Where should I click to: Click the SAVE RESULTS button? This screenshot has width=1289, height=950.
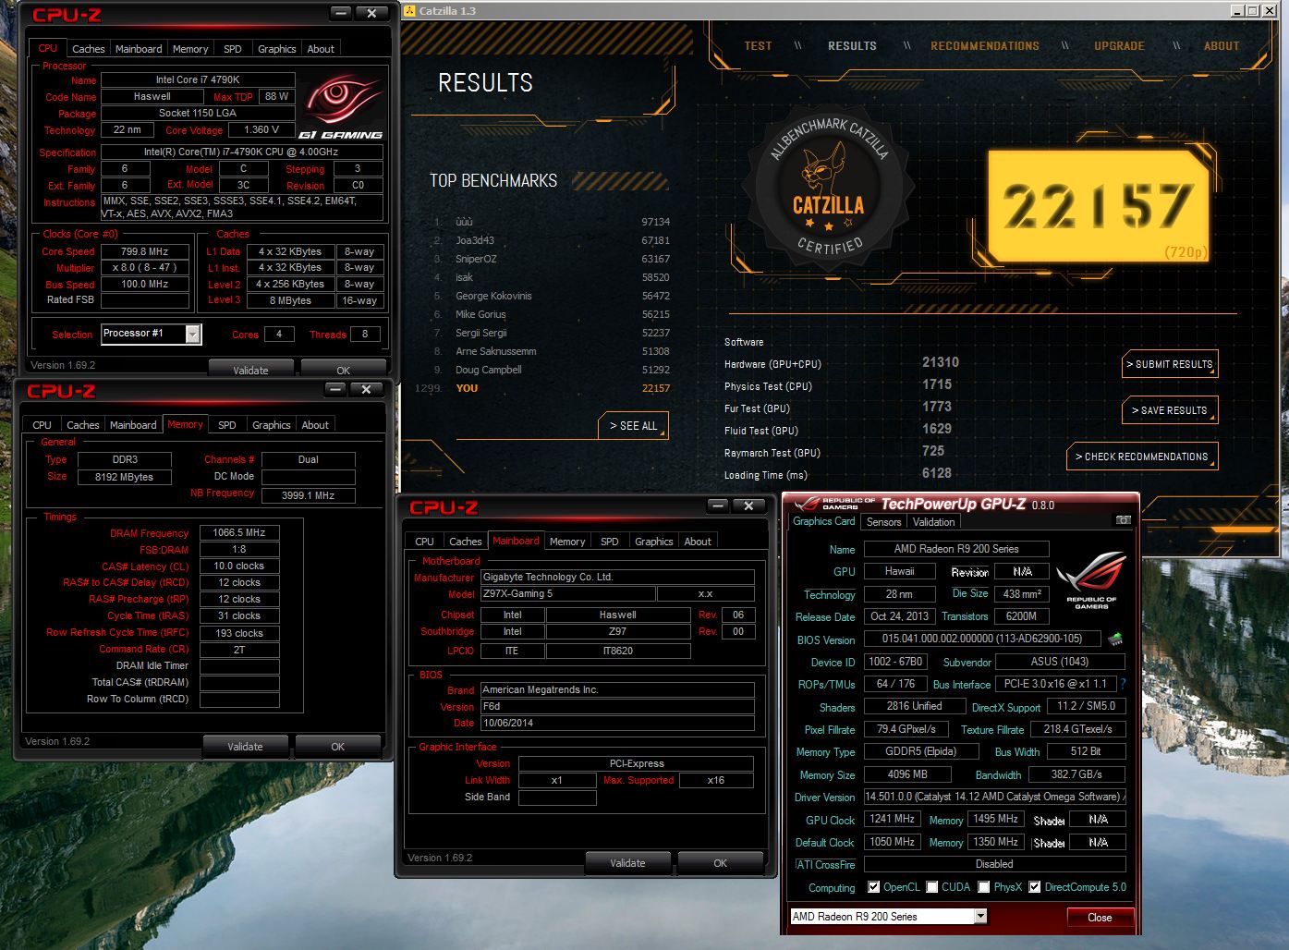pyautogui.click(x=1170, y=410)
